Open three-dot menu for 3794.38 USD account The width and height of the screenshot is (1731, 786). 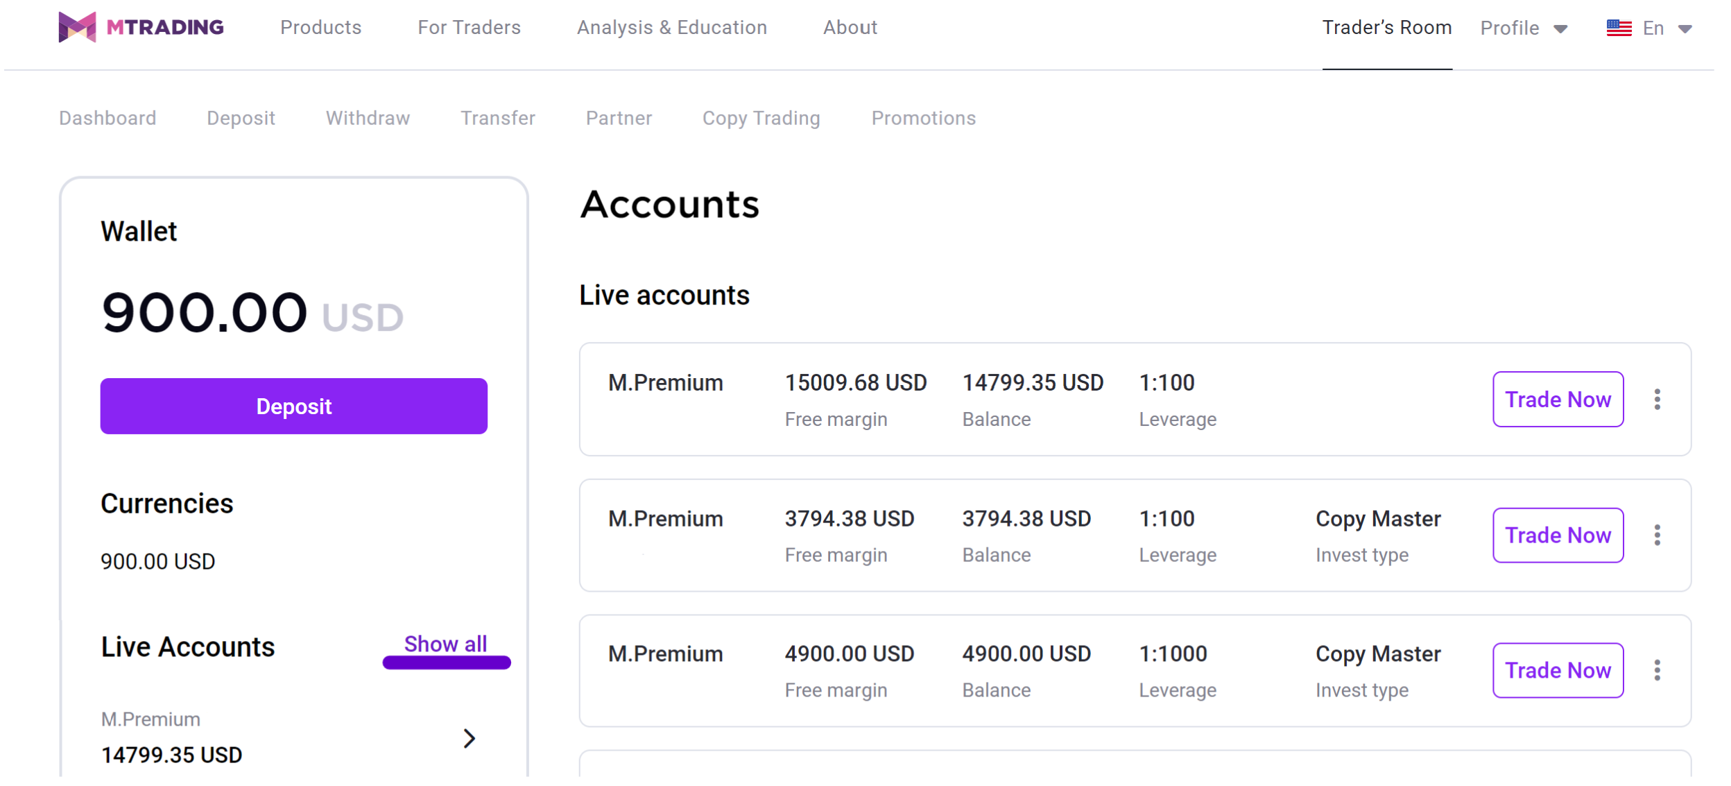(x=1657, y=535)
